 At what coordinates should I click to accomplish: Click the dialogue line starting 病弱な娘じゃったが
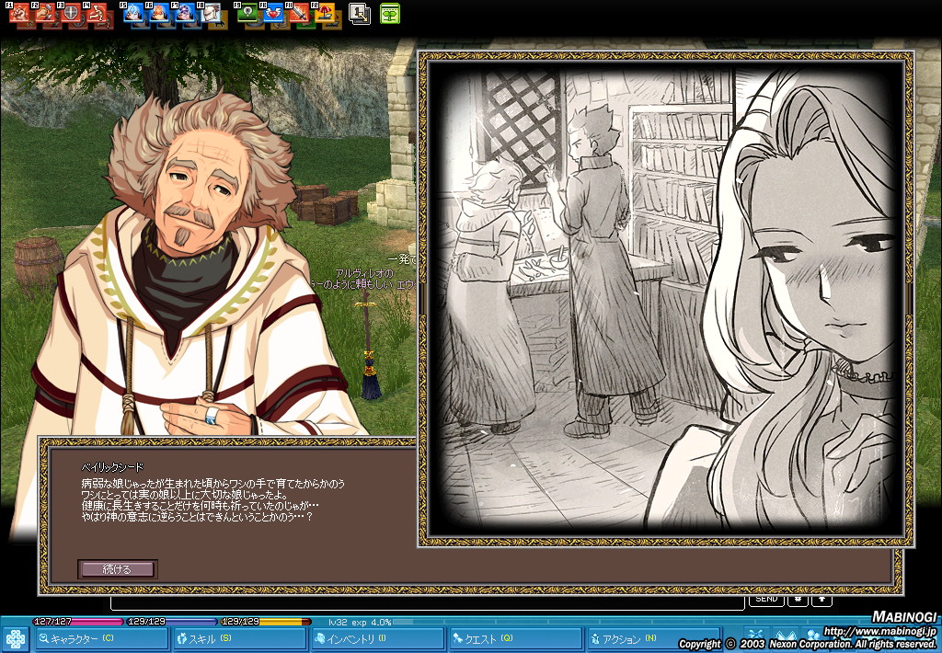pyautogui.click(x=213, y=483)
